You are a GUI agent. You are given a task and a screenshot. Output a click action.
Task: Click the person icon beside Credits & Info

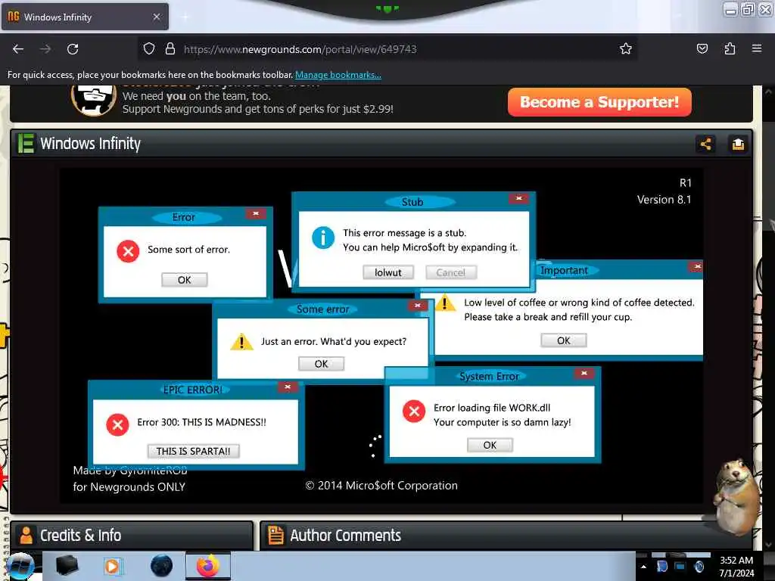coord(26,535)
